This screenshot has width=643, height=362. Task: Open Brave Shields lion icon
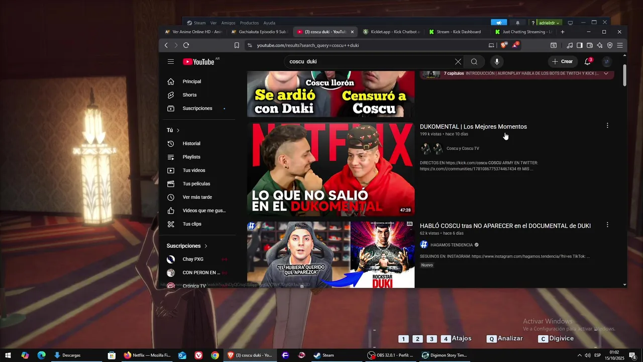[504, 45]
